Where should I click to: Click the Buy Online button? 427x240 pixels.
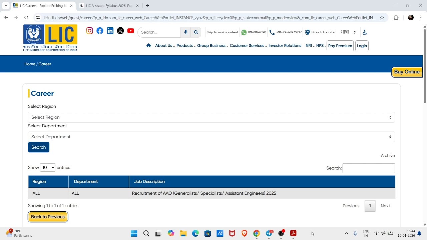tap(407, 72)
